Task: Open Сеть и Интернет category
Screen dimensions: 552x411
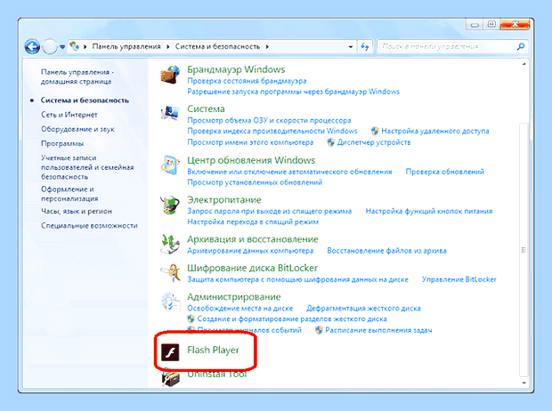Action: pos(69,115)
